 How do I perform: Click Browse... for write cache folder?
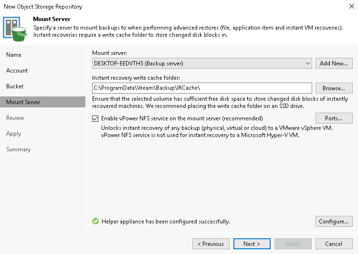334,88
